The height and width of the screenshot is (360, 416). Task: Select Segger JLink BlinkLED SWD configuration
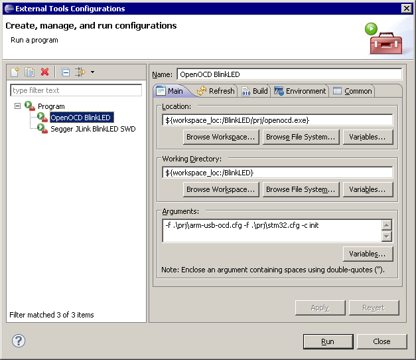pos(93,129)
